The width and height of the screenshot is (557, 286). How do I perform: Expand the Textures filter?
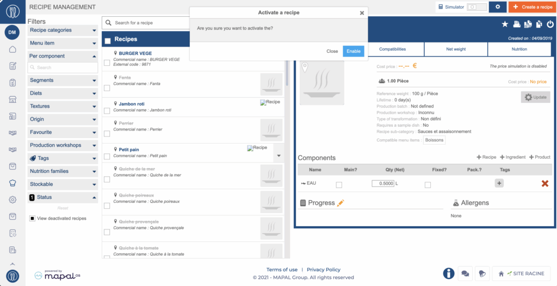[x=63, y=106]
